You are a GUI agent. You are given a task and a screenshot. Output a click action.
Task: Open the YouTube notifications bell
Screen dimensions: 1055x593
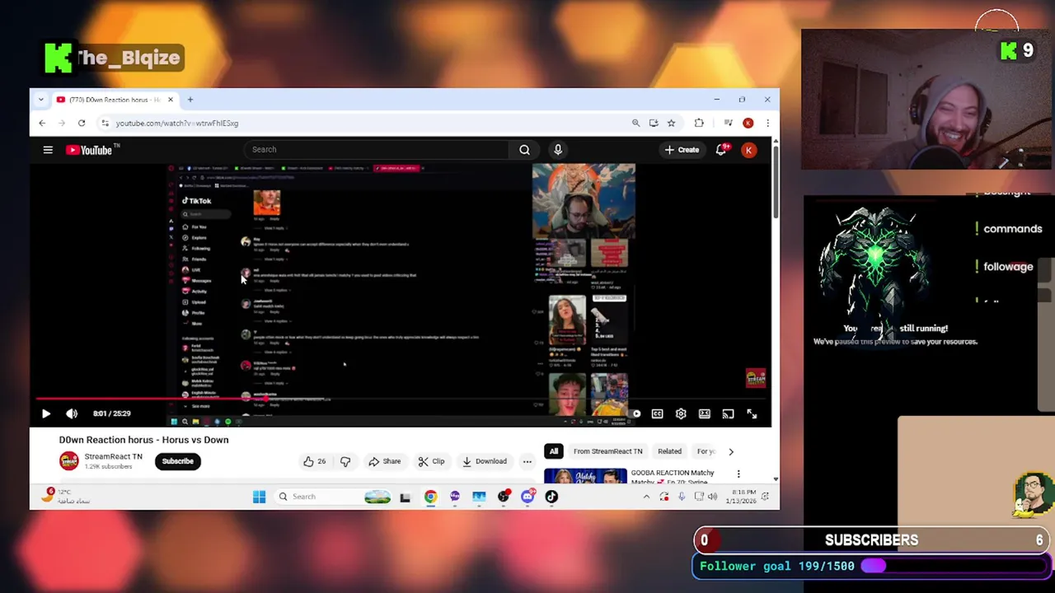(721, 150)
